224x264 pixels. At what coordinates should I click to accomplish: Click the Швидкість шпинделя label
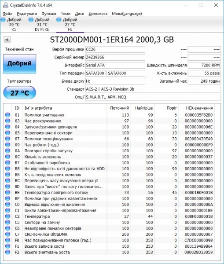[x=167, y=65]
